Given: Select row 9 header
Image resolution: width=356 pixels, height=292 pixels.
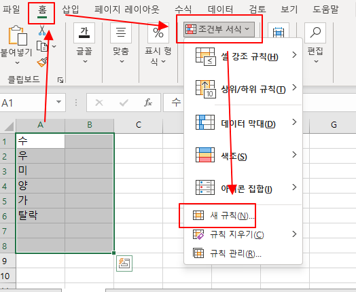Looking at the screenshot, I should click(x=7, y=261).
